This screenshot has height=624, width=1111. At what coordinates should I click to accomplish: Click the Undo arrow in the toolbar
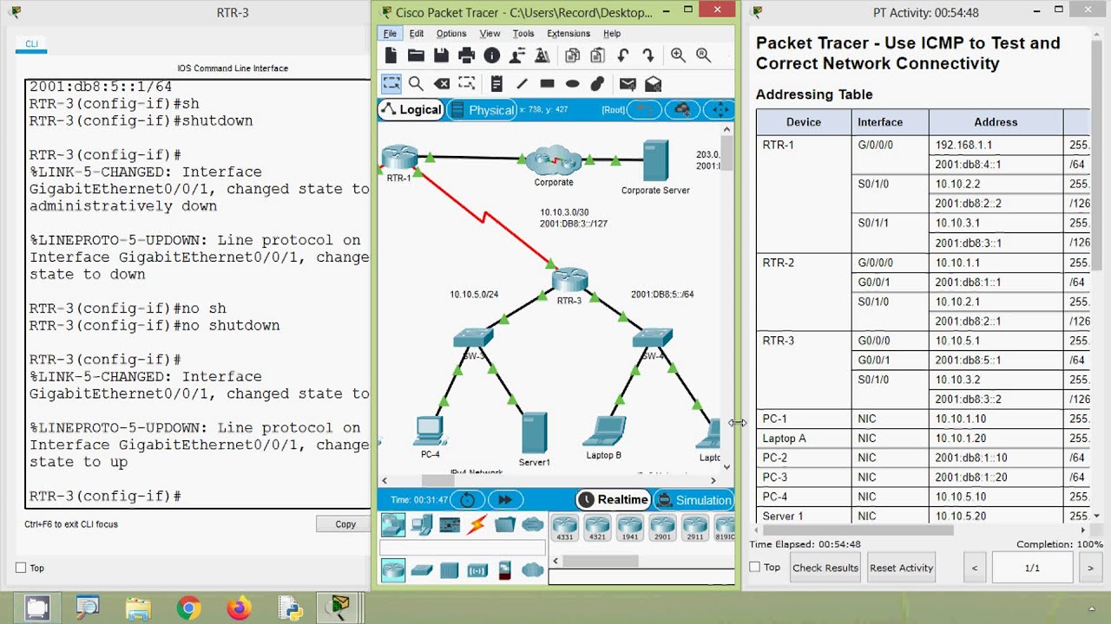tap(622, 55)
